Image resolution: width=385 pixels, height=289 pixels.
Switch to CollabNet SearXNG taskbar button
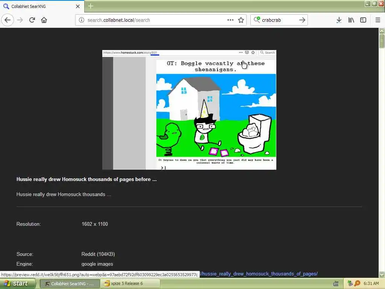pyautogui.click(x=70, y=284)
